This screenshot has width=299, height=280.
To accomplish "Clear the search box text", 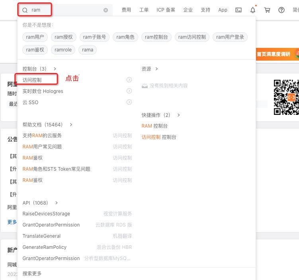I will pyautogui.click(x=106, y=10).
